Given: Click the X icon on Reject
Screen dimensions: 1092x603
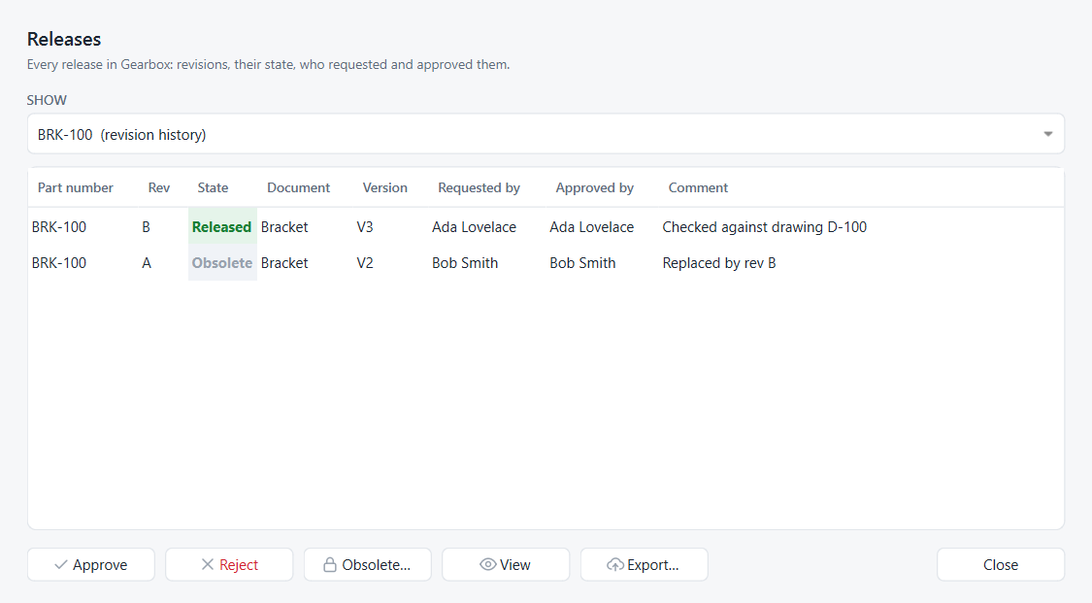Looking at the screenshot, I should click(x=208, y=565).
